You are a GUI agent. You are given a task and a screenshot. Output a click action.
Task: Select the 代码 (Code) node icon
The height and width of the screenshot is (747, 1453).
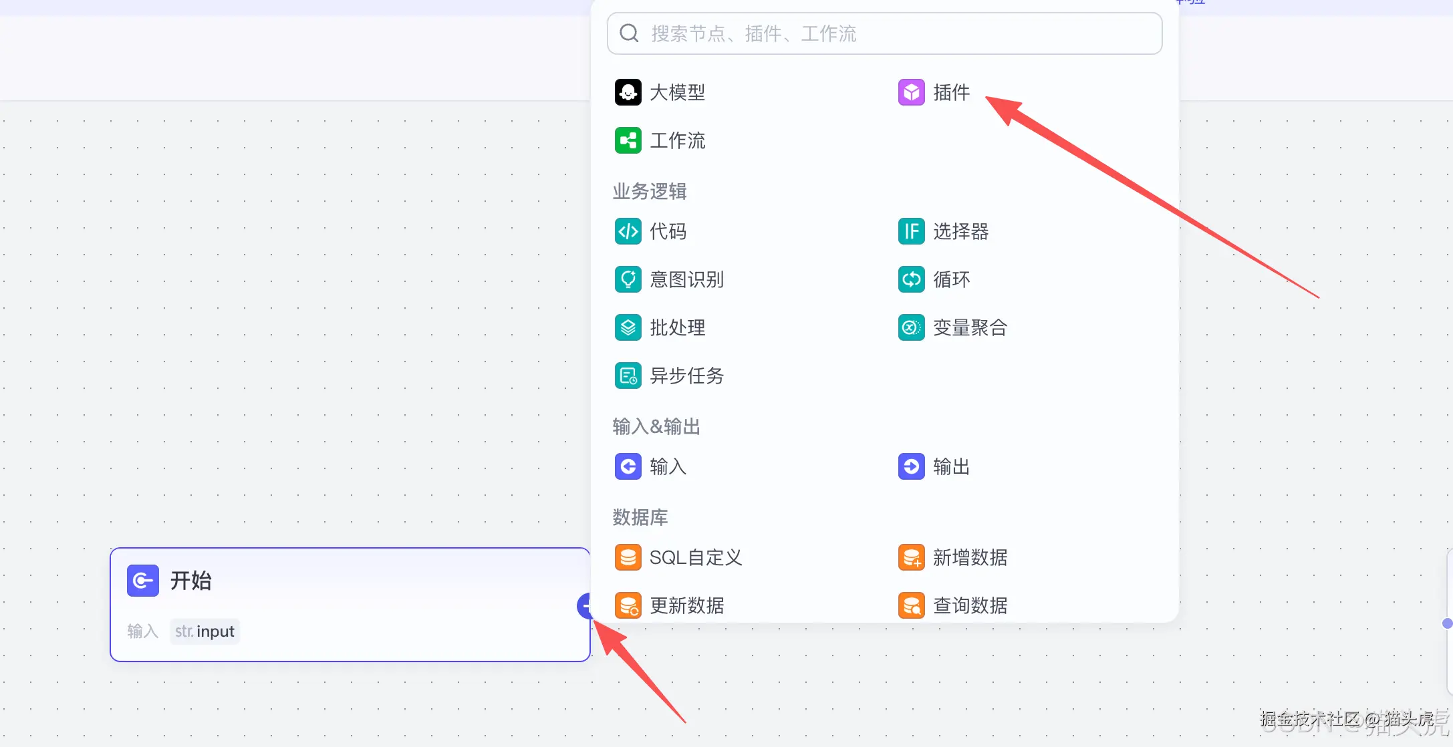click(x=627, y=231)
